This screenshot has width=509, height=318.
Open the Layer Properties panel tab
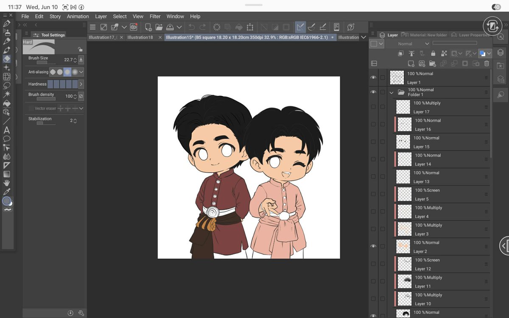(x=470, y=35)
